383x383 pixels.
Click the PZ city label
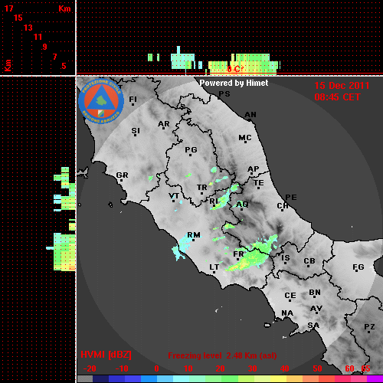[369, 327]
